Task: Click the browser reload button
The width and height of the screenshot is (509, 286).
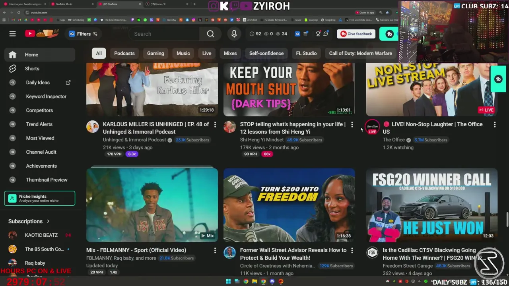Action: pyautogui.click(x=18, y=12)
